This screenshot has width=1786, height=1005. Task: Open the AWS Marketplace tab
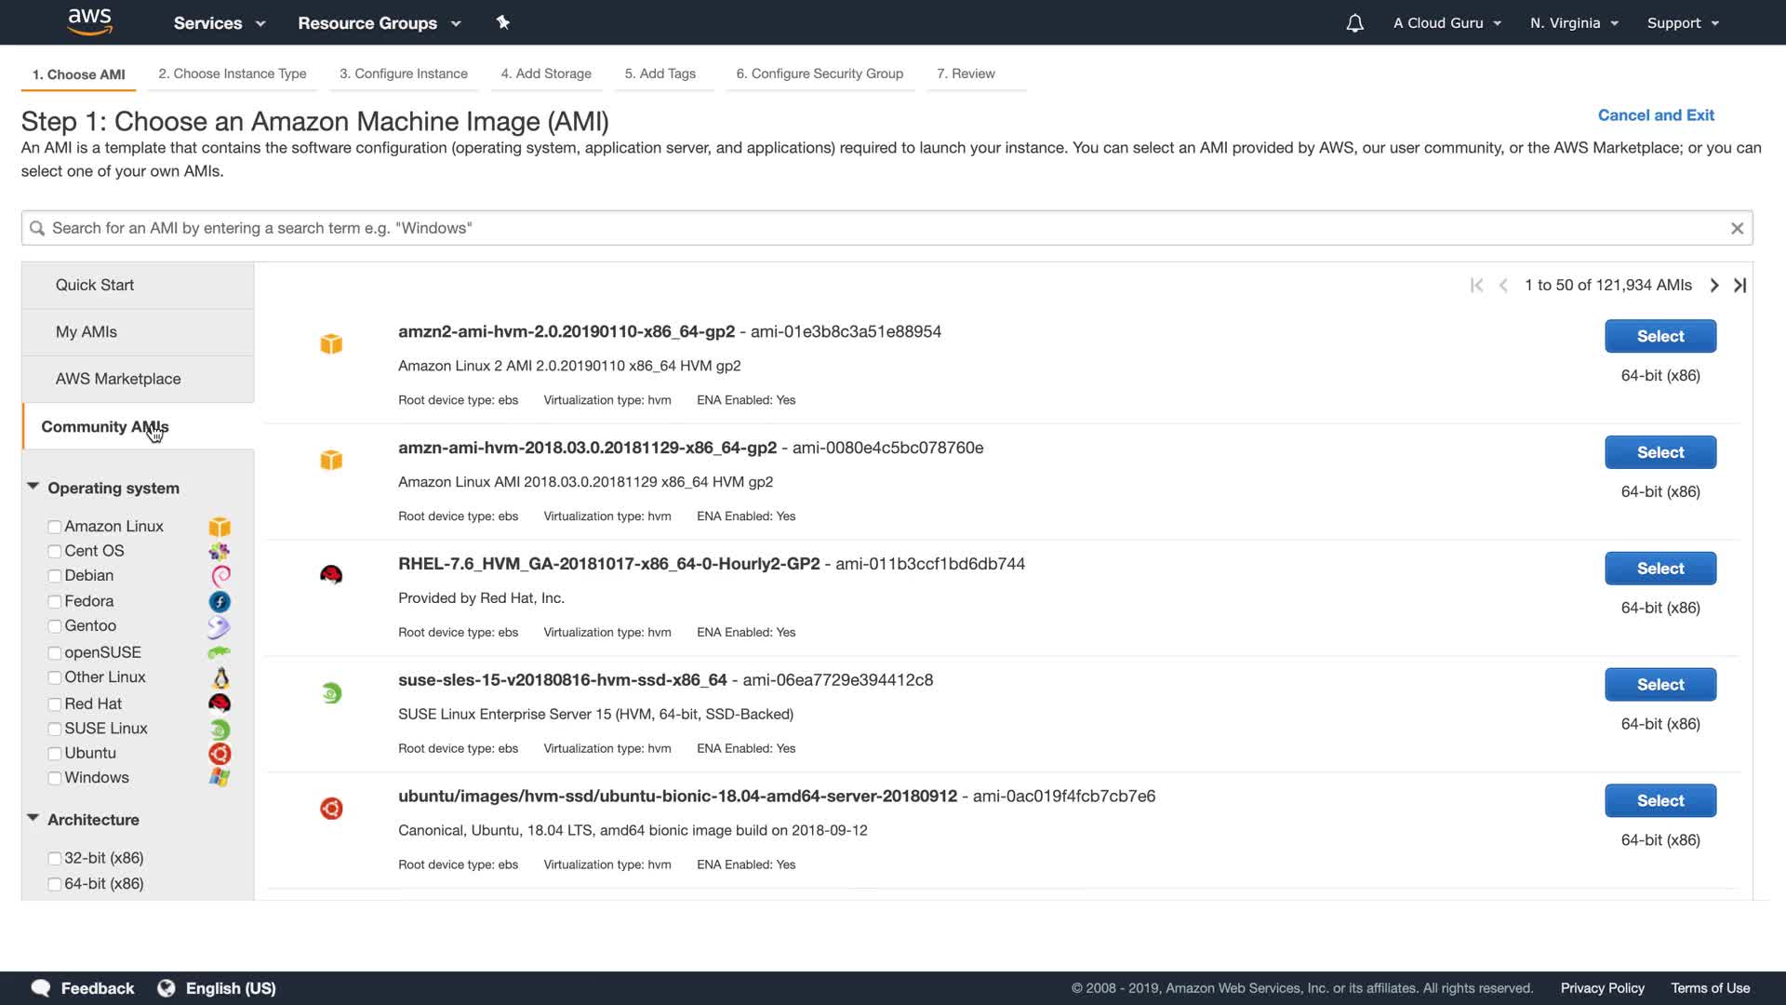pos(118,379)
